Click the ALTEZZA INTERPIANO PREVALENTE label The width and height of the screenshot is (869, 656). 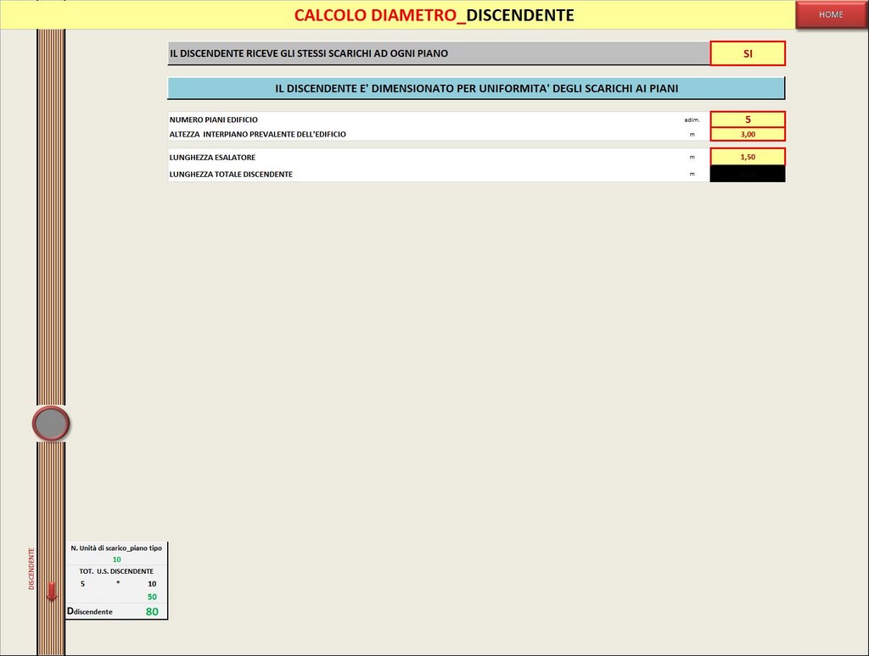pyautogui.click(x=257, y=134)
